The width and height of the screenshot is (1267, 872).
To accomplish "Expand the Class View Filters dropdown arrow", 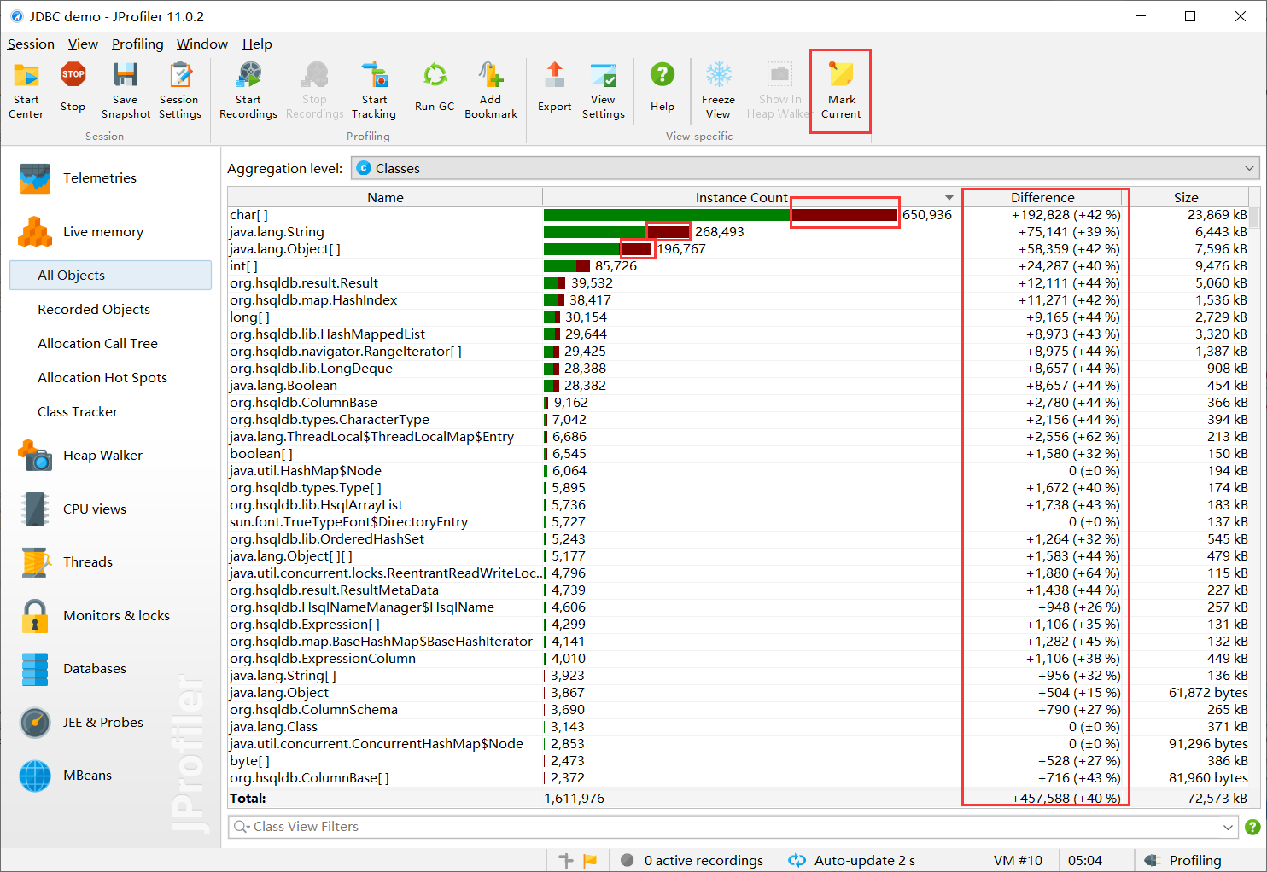I will (x=1228, y=827).
